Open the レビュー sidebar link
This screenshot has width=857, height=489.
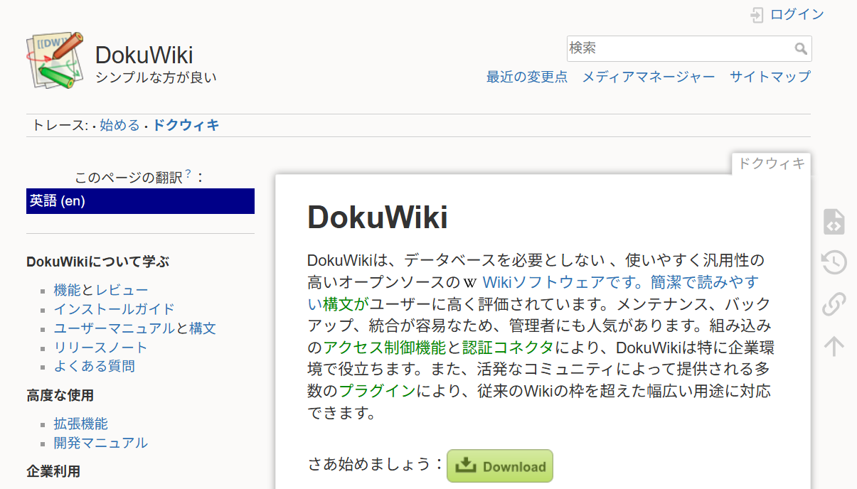122,290
